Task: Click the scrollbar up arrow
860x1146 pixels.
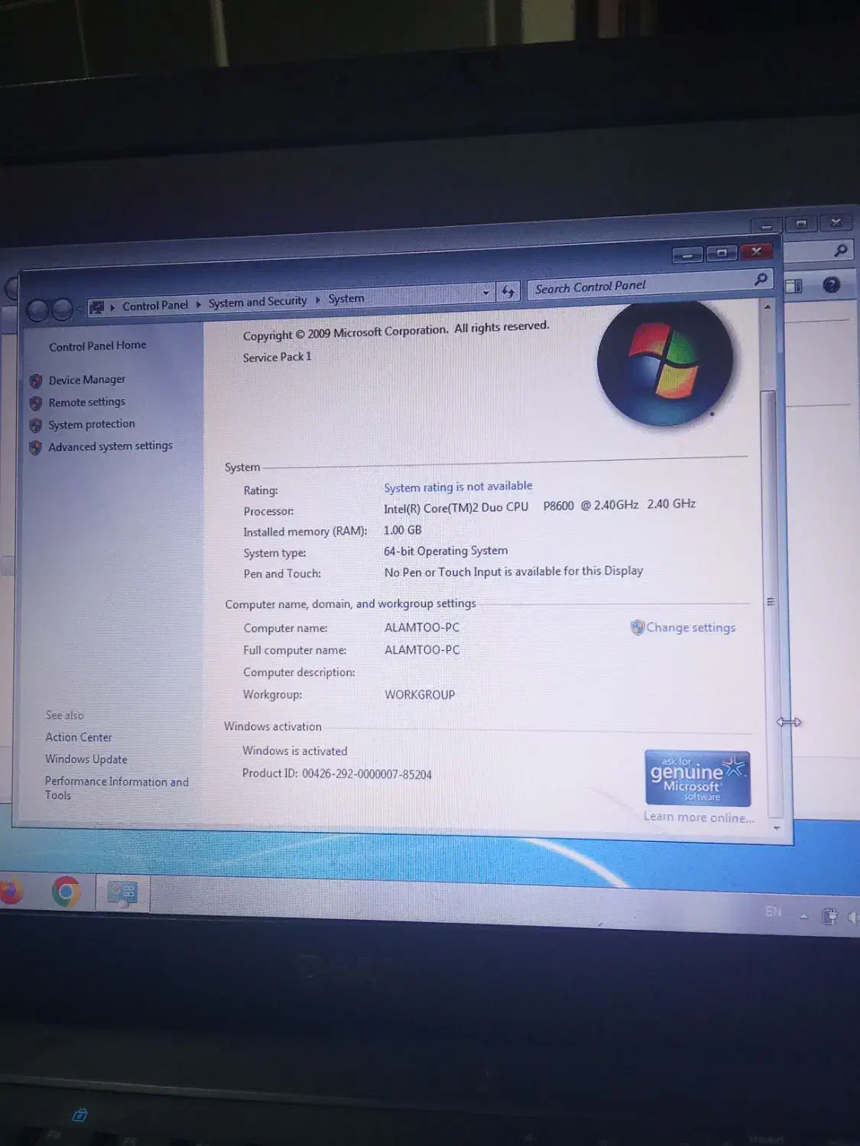Action: click(x=768, y=306)
